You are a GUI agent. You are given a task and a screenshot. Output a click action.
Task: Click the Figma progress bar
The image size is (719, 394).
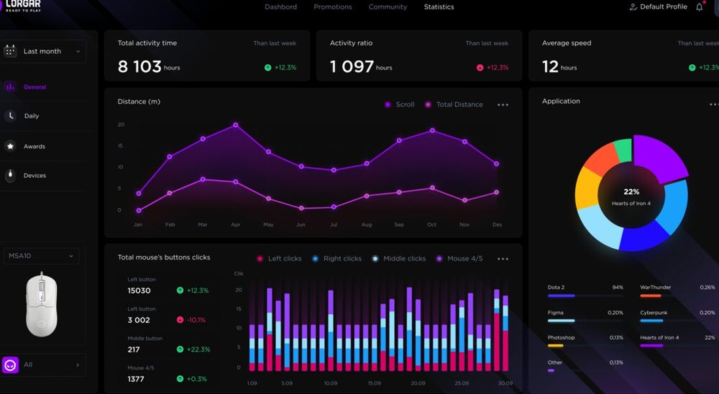(x=585, y=321)
